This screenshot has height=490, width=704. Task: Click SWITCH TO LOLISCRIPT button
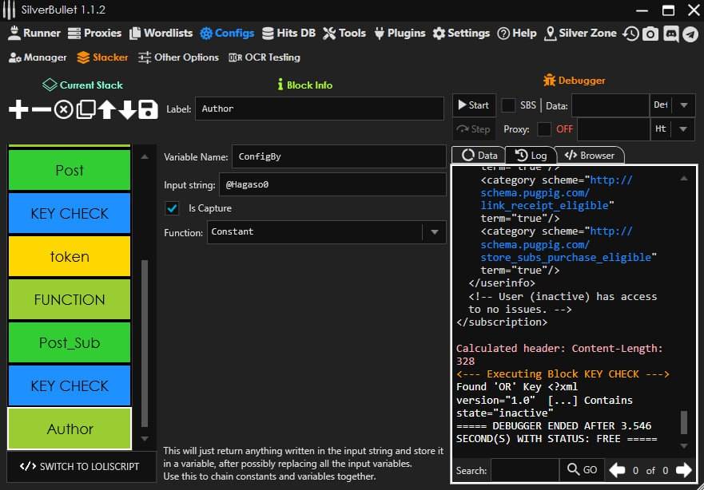pyautogui.click(x=80, y=467)
